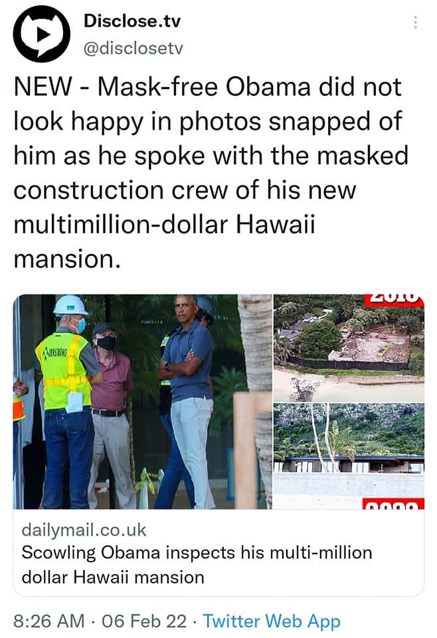This screenshot has width=437, height=638.
Task: Open the Scowling Obama article headline
Action: (197, 565)
